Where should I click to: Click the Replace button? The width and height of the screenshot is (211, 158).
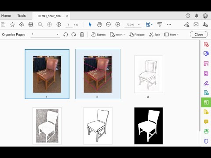137,35
